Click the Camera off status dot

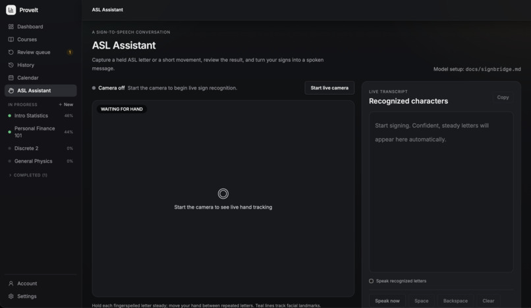[94, 88]
